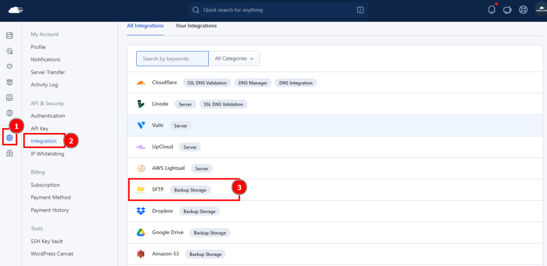Open the Amazon S3 integration row

click(337, 254)
